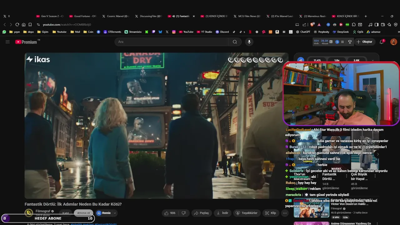400x225 pixels.
Task: Open the Netflix bookmark icon
Action: [x=250, y=32]
